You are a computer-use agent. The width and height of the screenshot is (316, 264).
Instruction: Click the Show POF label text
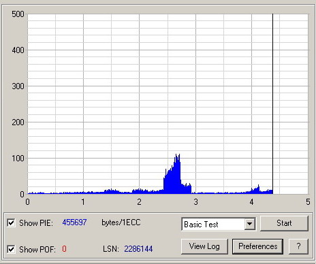tap(37, 250)
